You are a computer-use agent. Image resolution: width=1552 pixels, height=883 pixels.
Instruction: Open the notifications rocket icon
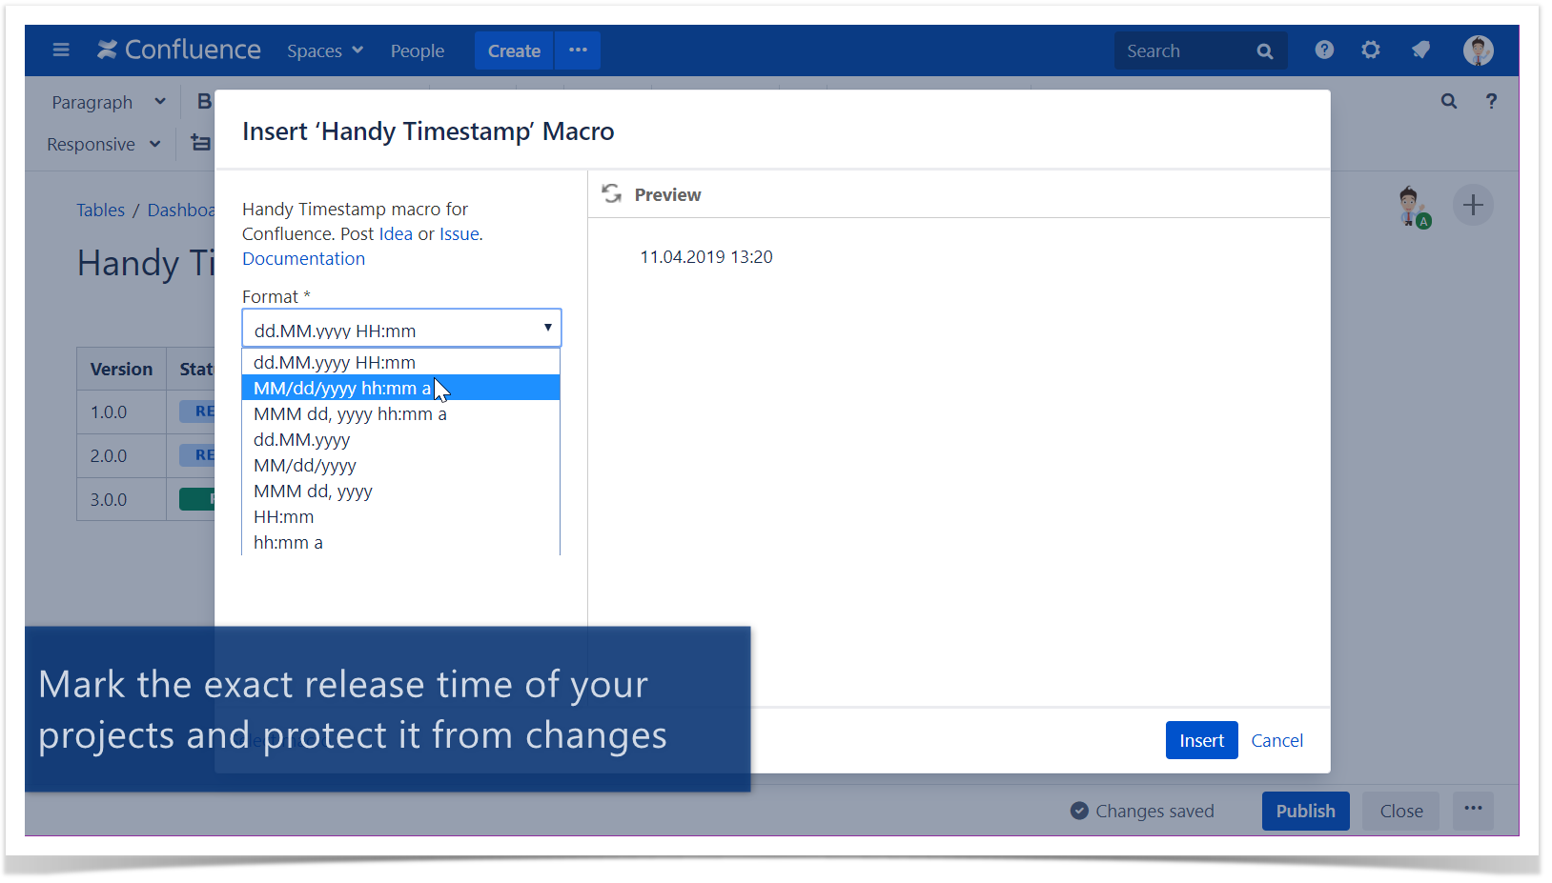tap(1420, 50)
